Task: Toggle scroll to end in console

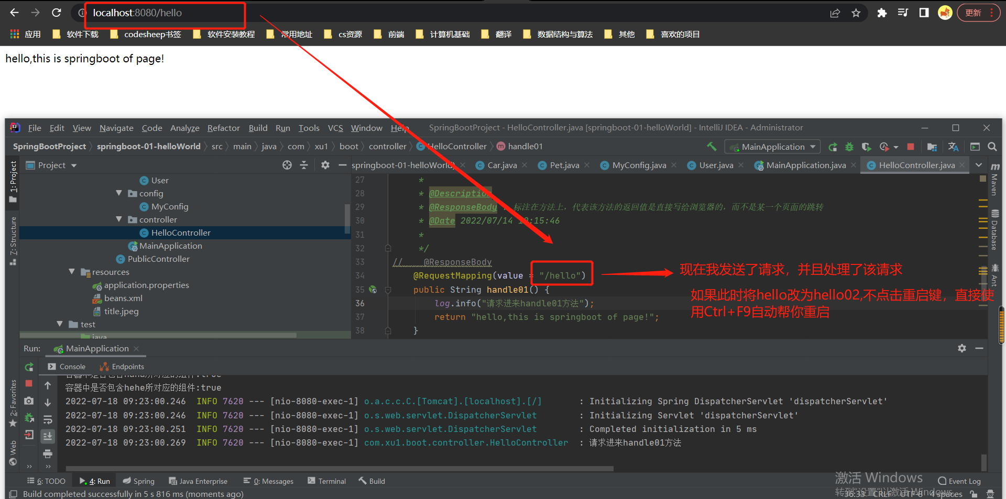Action: (48, 436)
